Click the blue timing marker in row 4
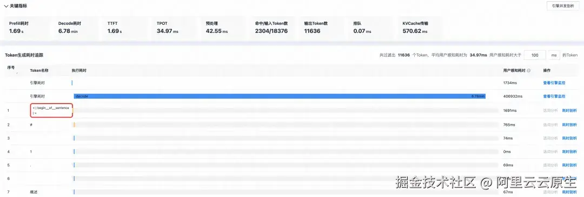Image resolution: width=584 pixels, height=197 pixels. pyautogui.click(x=74, y=152)
